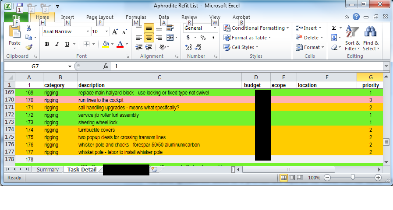Click the Percent Style icon
Image resolution: width=393 pixels, height=210 pixels.
tap(203, 38)
